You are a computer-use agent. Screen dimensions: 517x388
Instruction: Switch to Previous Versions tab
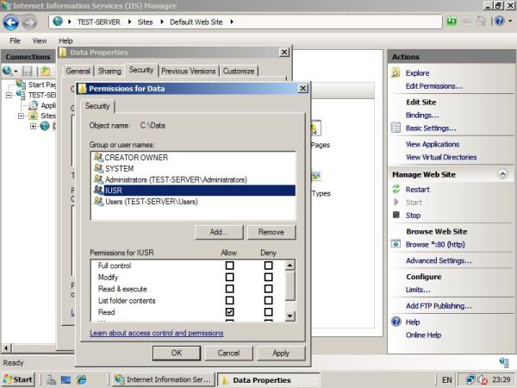point(188,71)
